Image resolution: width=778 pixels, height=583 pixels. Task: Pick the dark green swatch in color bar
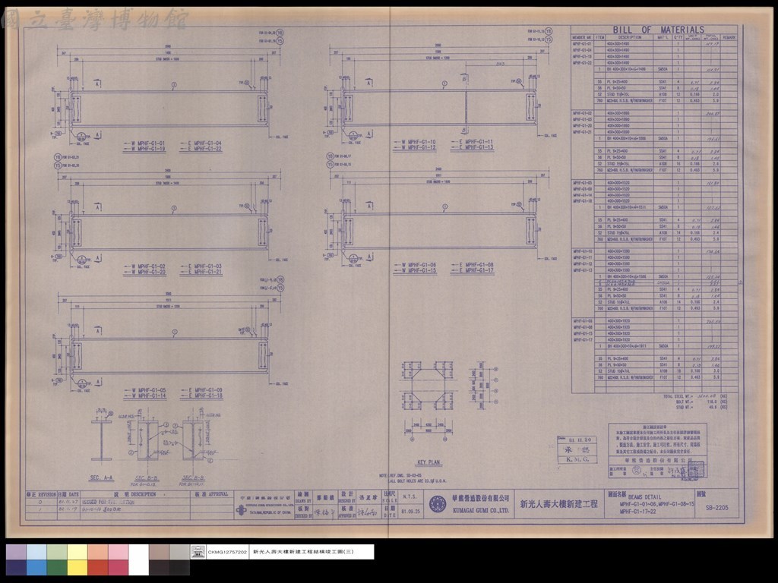click(57, 568)
